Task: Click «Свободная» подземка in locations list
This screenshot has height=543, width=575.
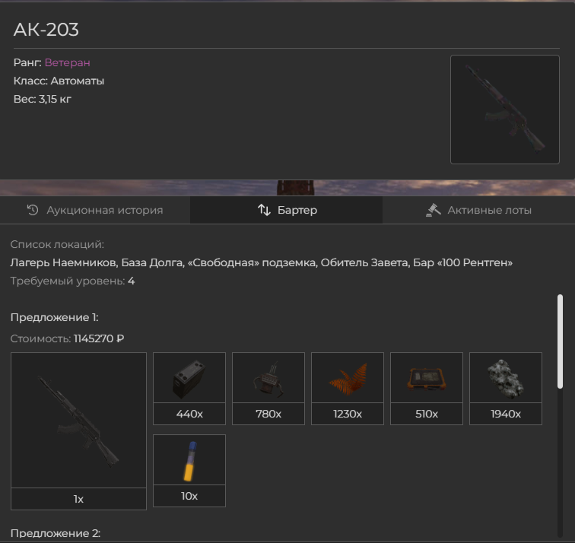Action: [x=252, y=262]
